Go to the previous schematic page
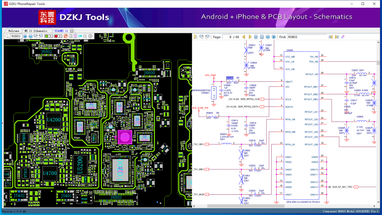382x215 pixels. pos(244,37)
